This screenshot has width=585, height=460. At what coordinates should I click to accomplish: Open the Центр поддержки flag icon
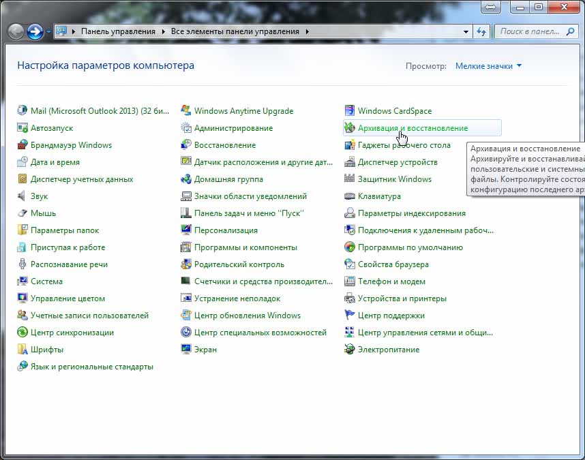pyautogui.click(x=350, y=315)
